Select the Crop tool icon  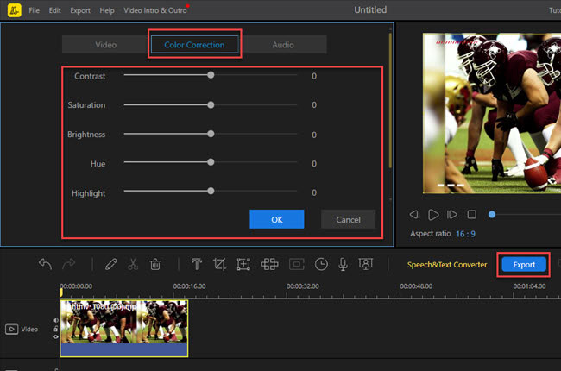click(219, 264)
